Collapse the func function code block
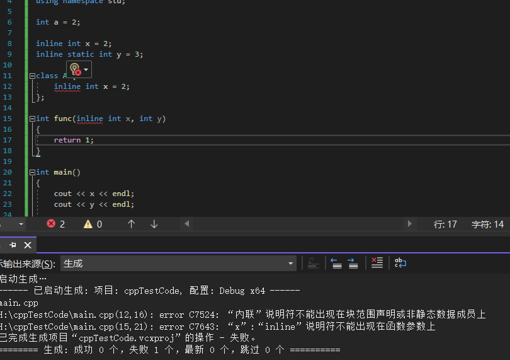The image size is (510, 360). tap(31, 119)
